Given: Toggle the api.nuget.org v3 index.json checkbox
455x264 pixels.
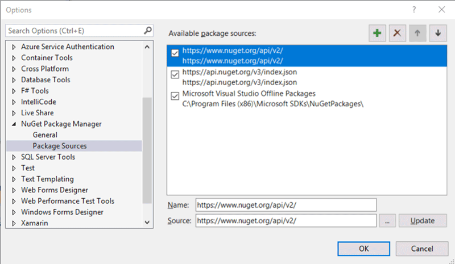Looking at the screenshot, I should point(175,75).
